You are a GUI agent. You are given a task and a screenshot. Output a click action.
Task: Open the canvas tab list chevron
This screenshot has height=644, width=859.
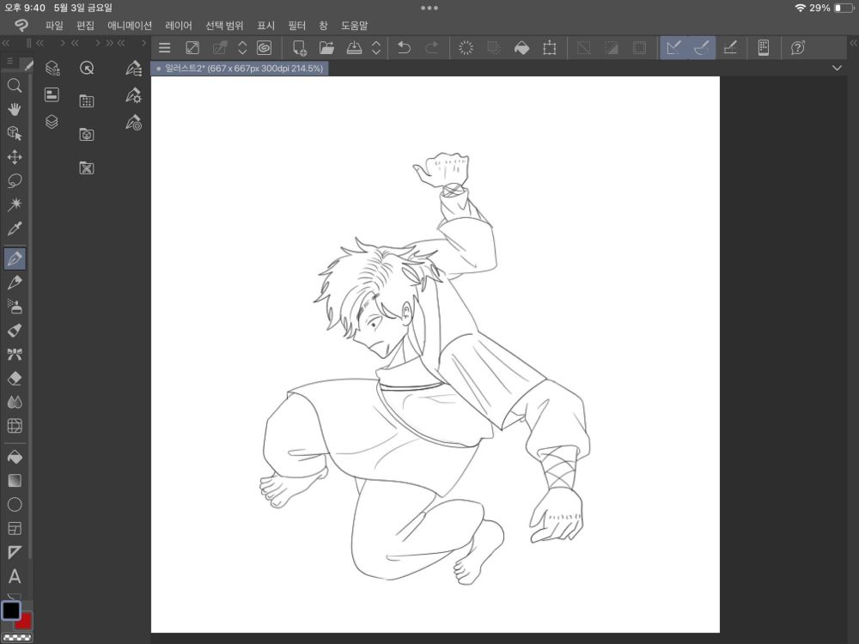(837, 68)
